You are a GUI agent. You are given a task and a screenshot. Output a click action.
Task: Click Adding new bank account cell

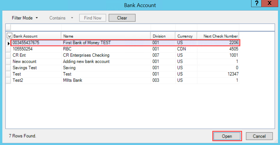[x=106, y=62]
